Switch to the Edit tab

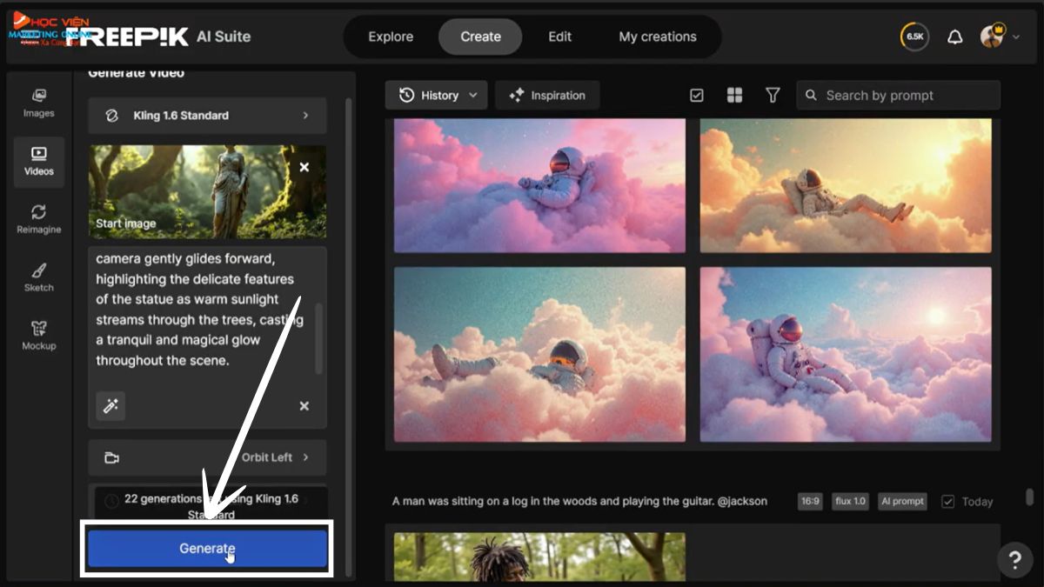coord(560,37)
